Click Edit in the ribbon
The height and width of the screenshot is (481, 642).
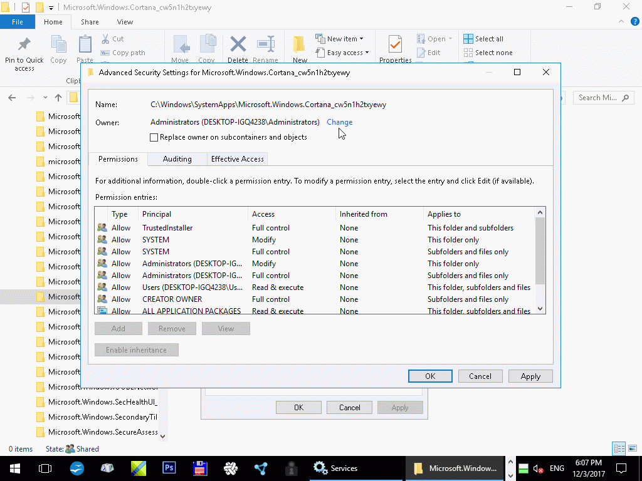click(x=428, y=53)
